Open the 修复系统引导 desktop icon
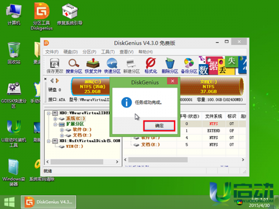Image resolution: width=279 pixels, height=209 pixels. pyautogui.click(x=70, y=14)
